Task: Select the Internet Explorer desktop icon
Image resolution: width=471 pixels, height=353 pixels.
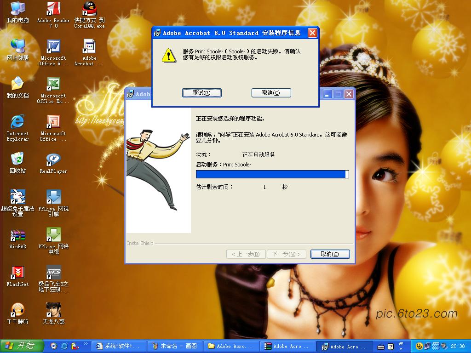Action: click(x=18, y=128)
